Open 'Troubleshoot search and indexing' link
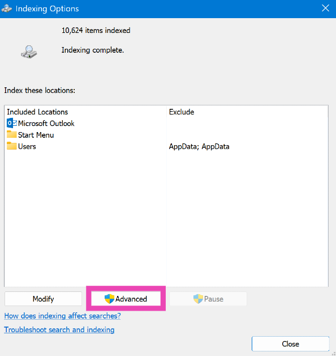Screen dimensions: 336x356 [59, 330]
